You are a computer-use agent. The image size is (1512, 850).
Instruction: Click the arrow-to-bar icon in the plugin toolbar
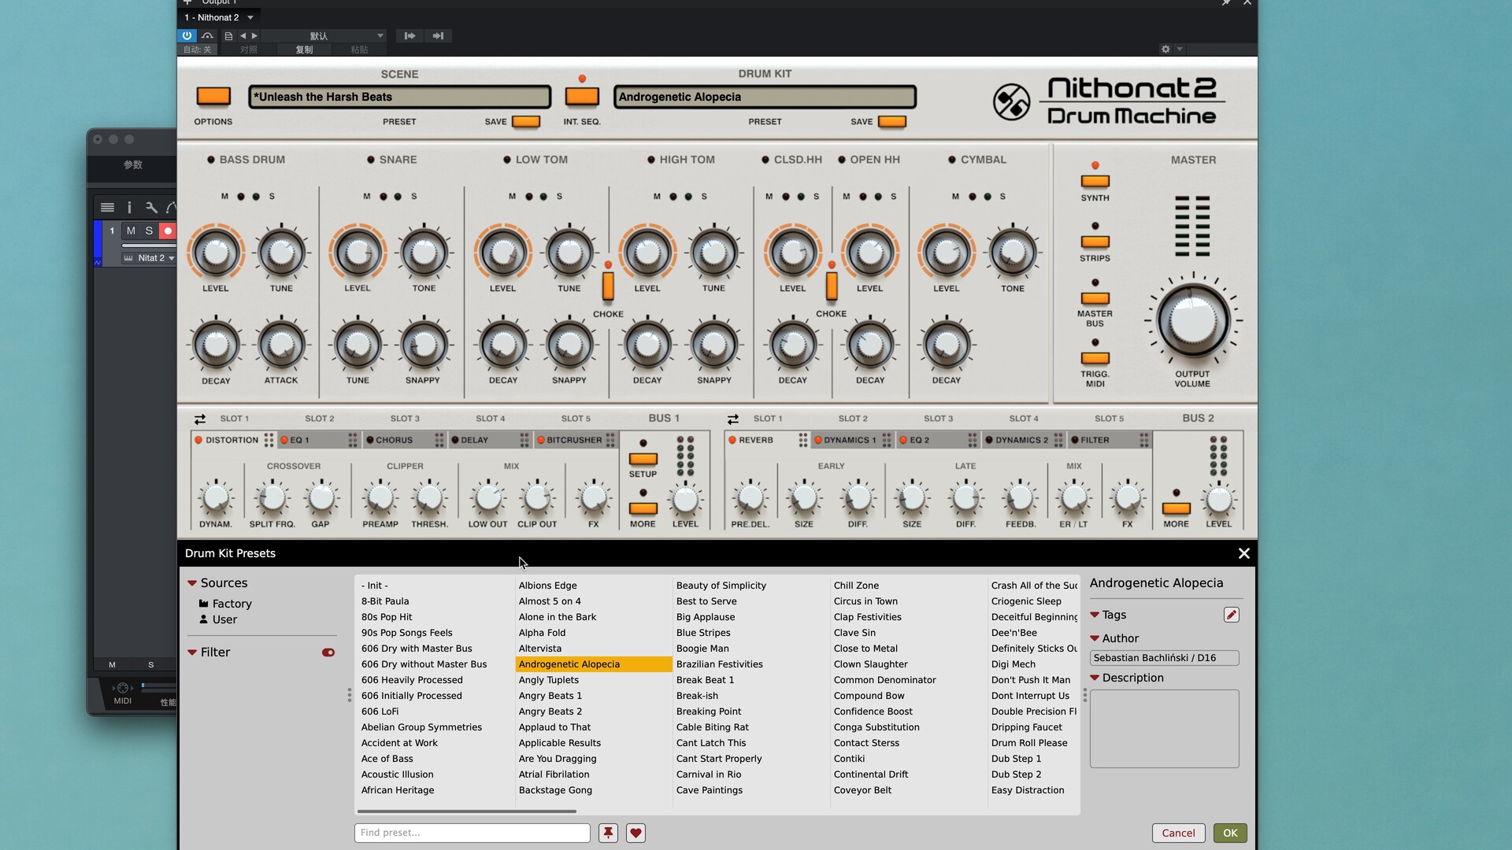pyautogui.click(x=439, y=35)
